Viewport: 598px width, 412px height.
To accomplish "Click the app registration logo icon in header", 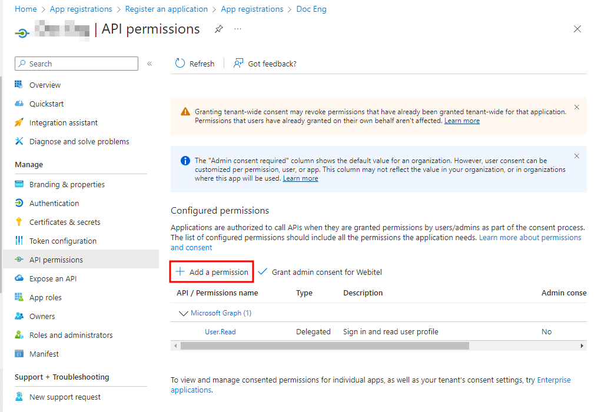I will 22,33.
